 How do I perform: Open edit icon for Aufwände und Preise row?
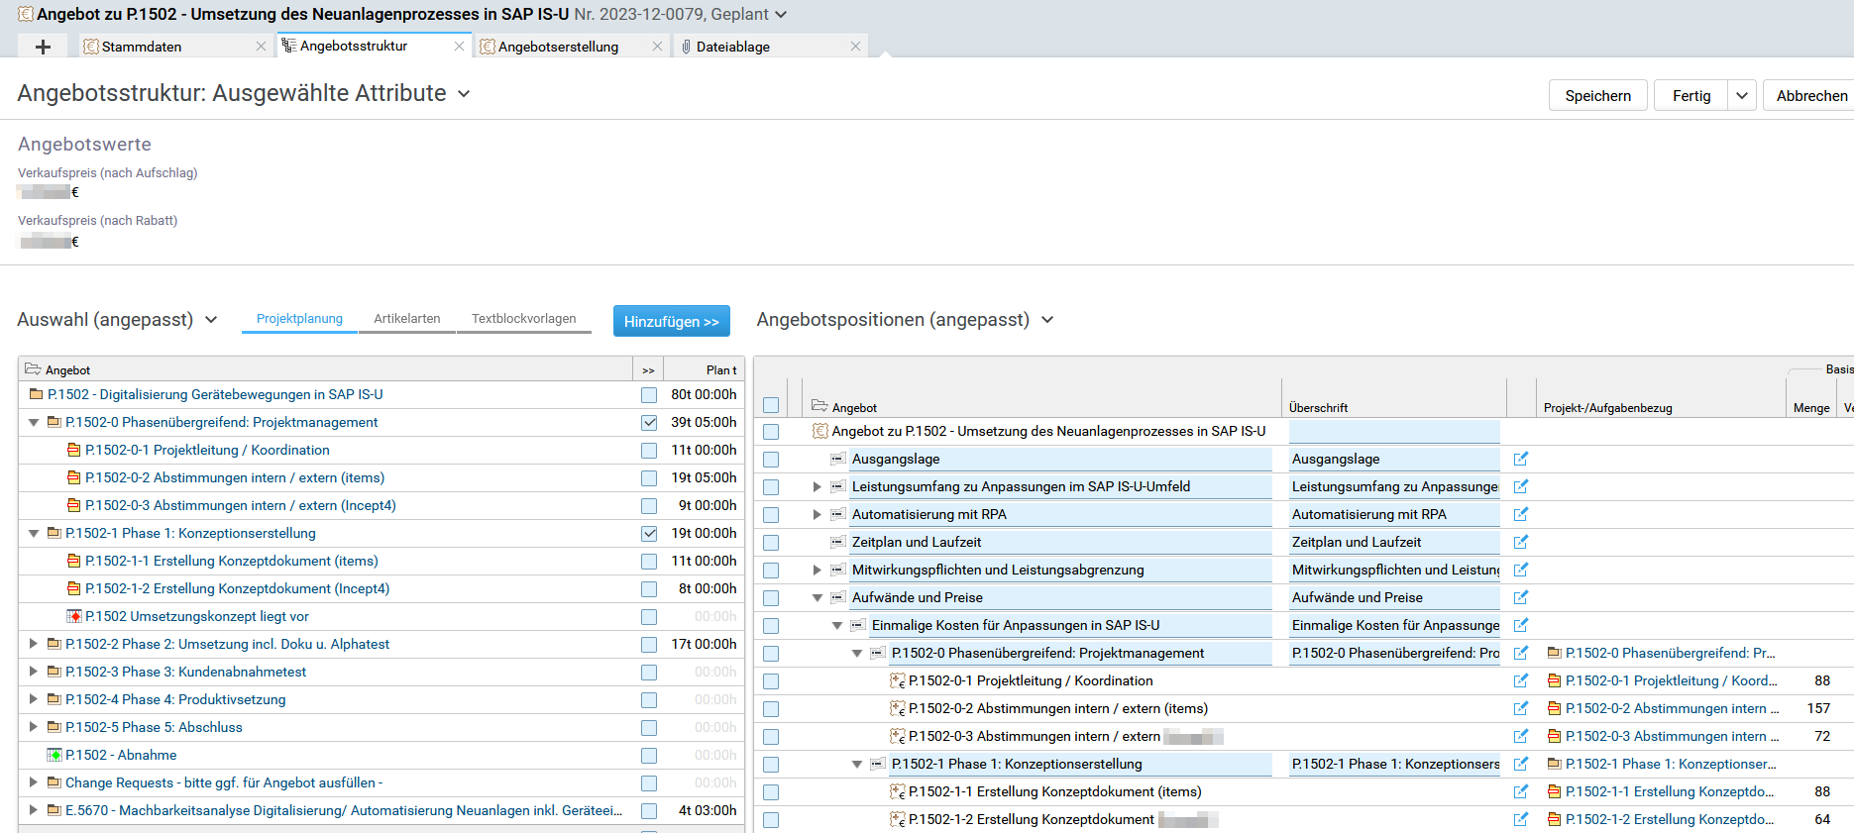(1521, 597)
